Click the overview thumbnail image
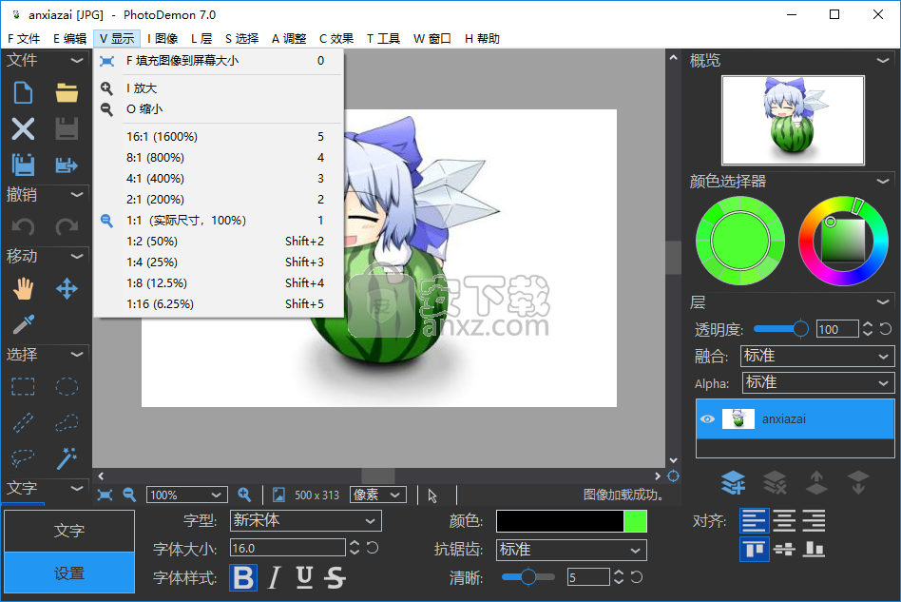This screenshot has width=901, height=602. [793, 120]
